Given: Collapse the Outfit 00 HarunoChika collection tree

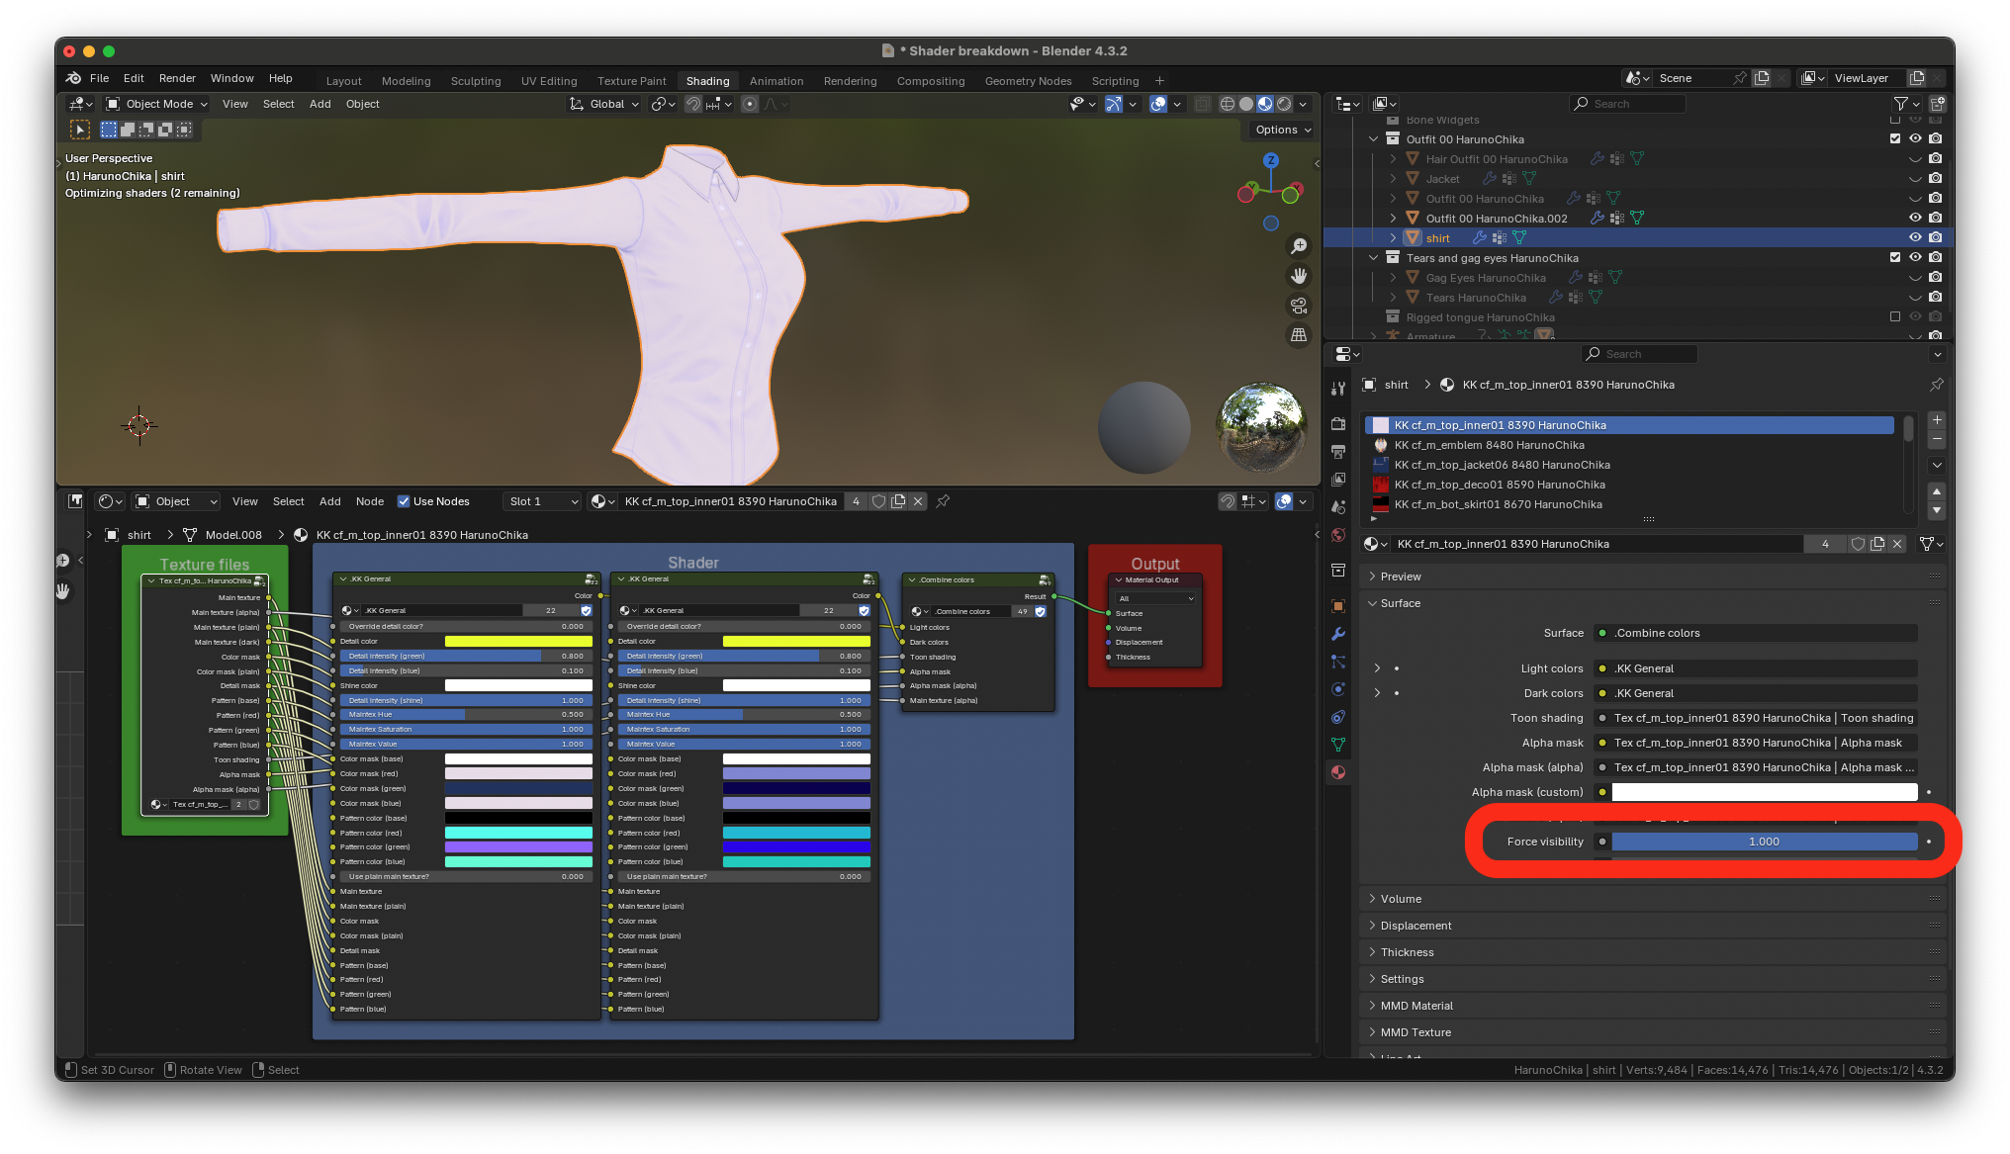Looking at the screenshot, I should click(x=1373, y=139).
